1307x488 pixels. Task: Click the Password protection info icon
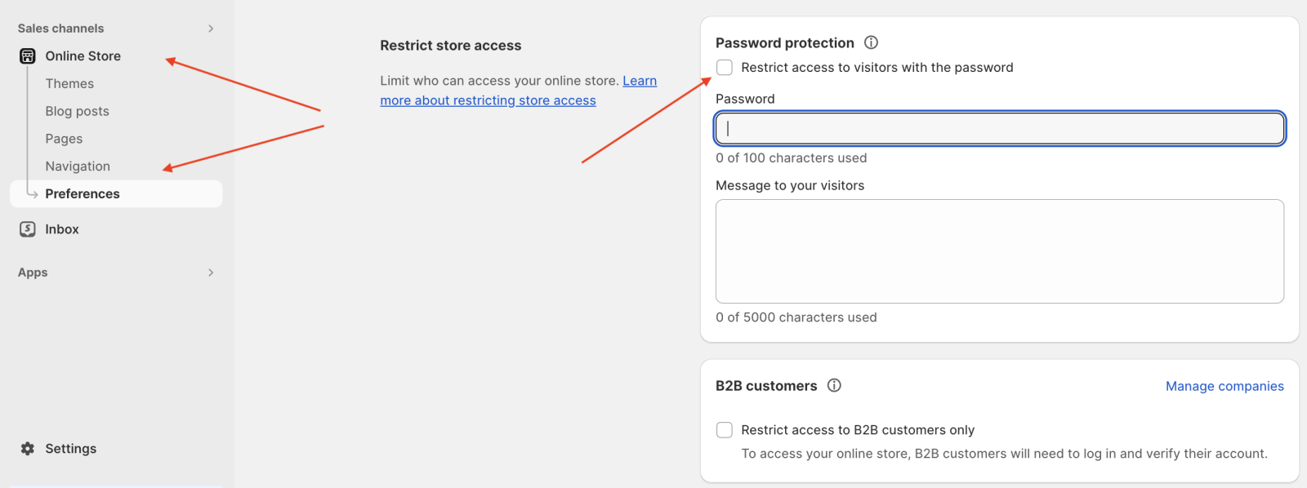tap(871, 42)
